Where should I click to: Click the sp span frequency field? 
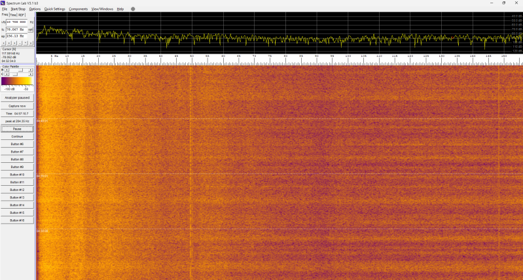pos(16,36)
